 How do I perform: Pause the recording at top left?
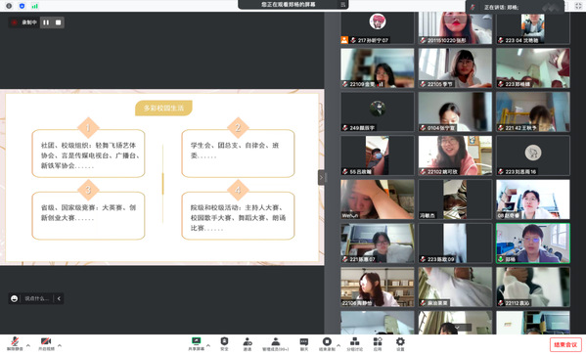click(46, 22)
